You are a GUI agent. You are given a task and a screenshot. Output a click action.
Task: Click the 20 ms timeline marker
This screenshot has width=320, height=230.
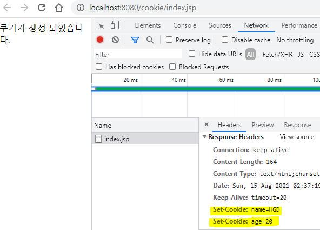[130, 80]
